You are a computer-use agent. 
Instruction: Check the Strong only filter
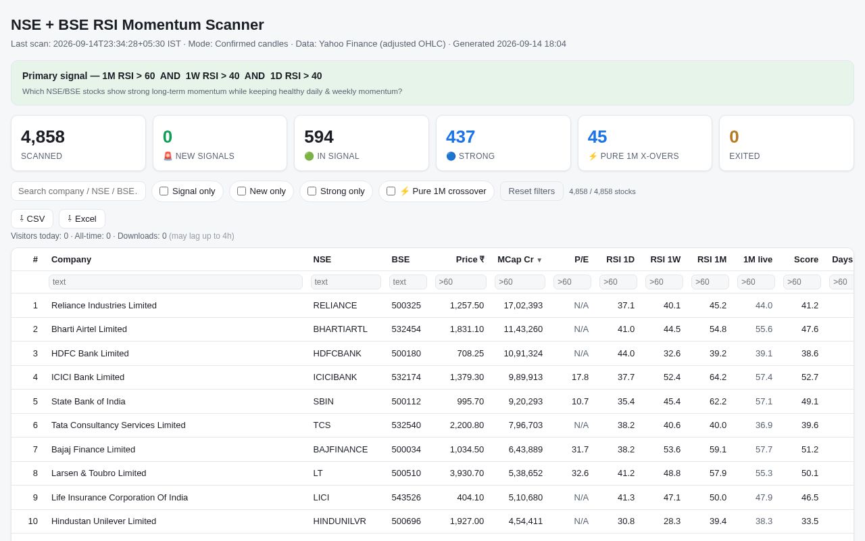coord(312,191)
